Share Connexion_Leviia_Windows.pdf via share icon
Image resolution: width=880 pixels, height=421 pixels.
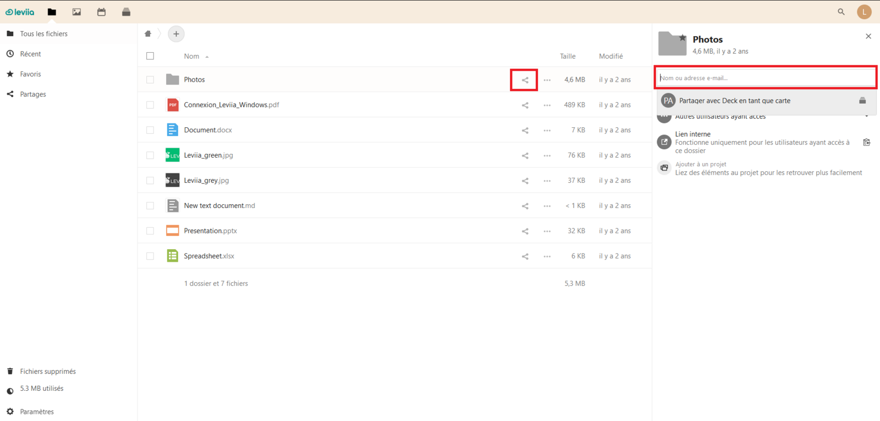point(525,105)
